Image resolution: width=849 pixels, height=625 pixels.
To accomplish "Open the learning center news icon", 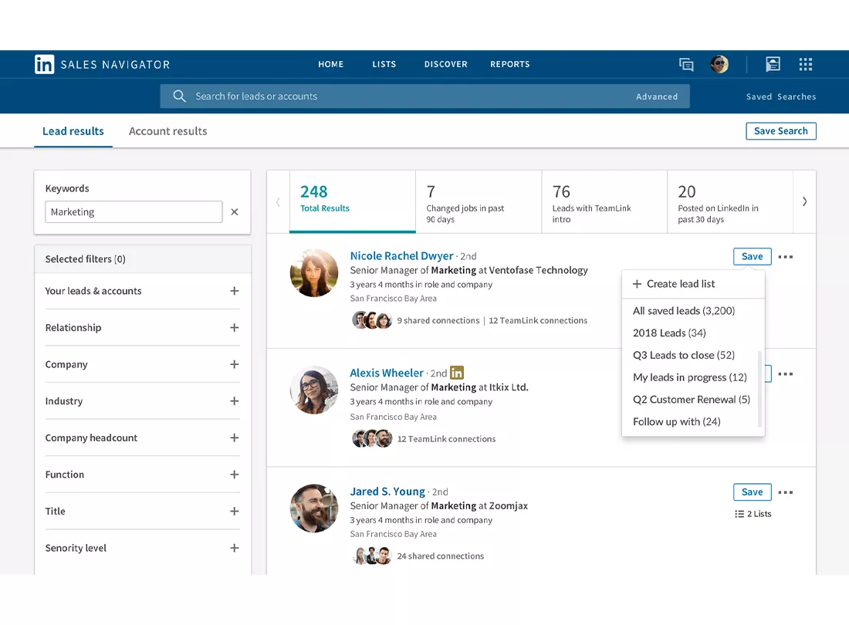I will [x=773, y=64].
